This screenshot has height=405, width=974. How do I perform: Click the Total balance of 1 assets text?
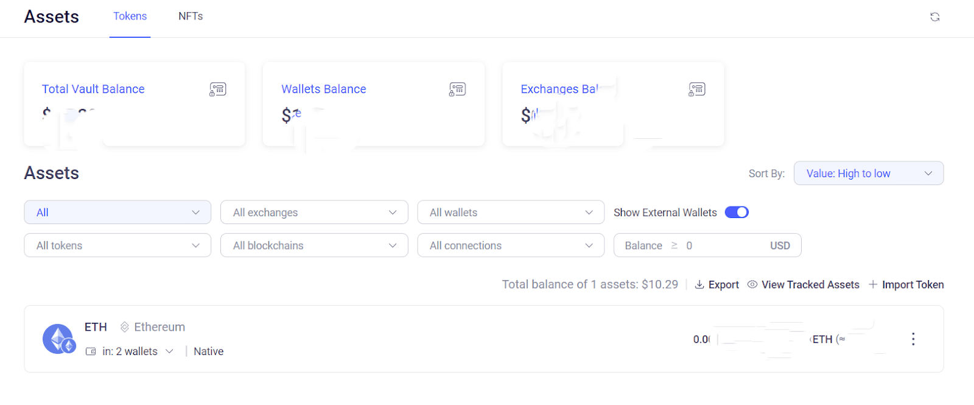(x=590, y=284)
